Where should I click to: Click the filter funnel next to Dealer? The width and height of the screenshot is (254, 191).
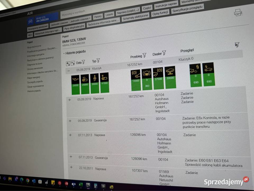click(x=164, y=53)
